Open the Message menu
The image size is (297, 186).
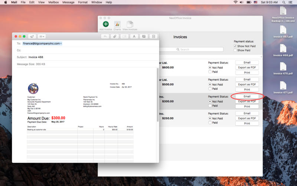tap(68, 2)
